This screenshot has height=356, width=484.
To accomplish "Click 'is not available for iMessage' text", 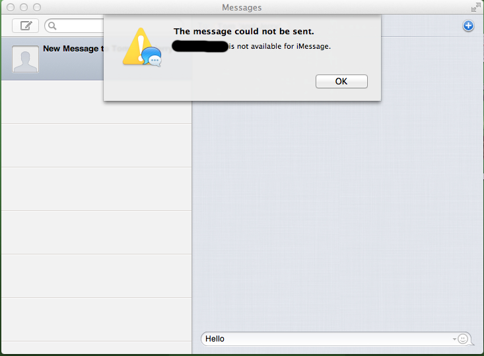I will 280,46.
